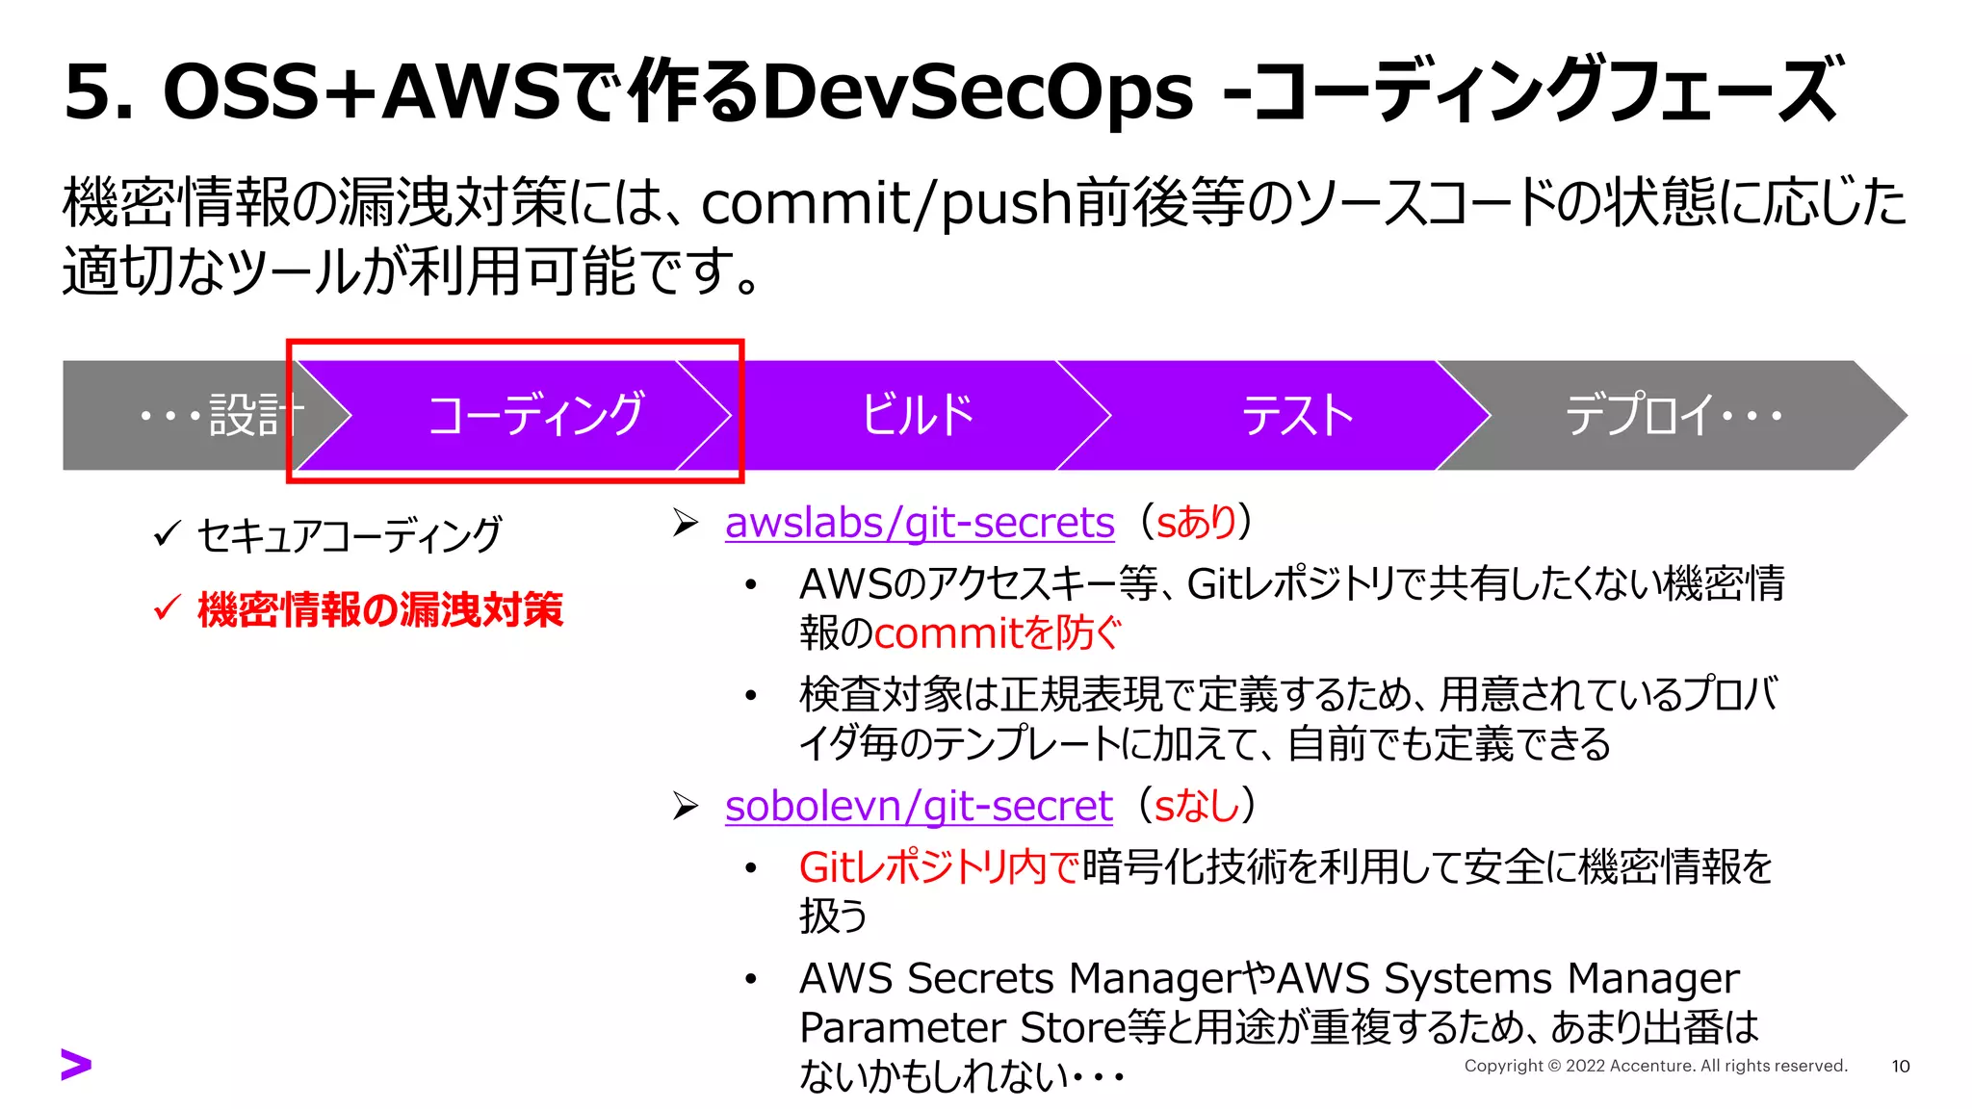
Task: Click the purple Accenture logo mark
Action: [76, 1064]
